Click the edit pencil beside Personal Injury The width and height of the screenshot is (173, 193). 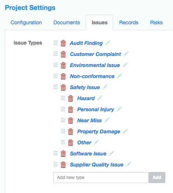tap(119, 109)
